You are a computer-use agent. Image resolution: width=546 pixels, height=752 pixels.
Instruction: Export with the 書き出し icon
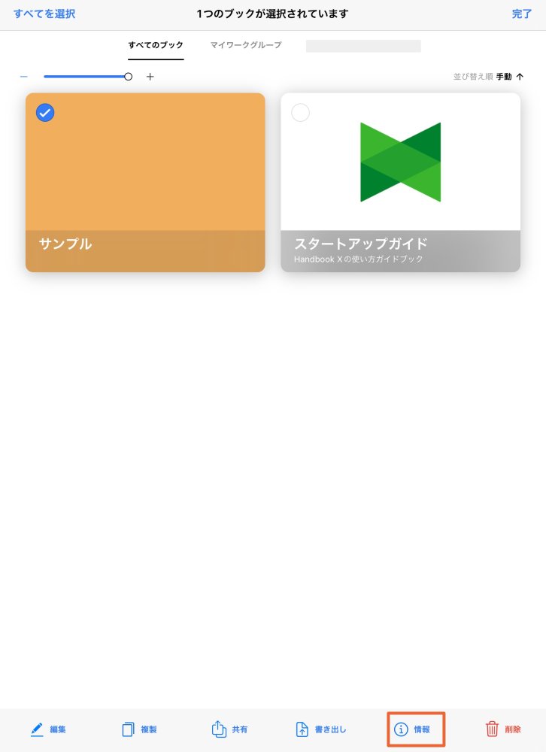(302, 729)
